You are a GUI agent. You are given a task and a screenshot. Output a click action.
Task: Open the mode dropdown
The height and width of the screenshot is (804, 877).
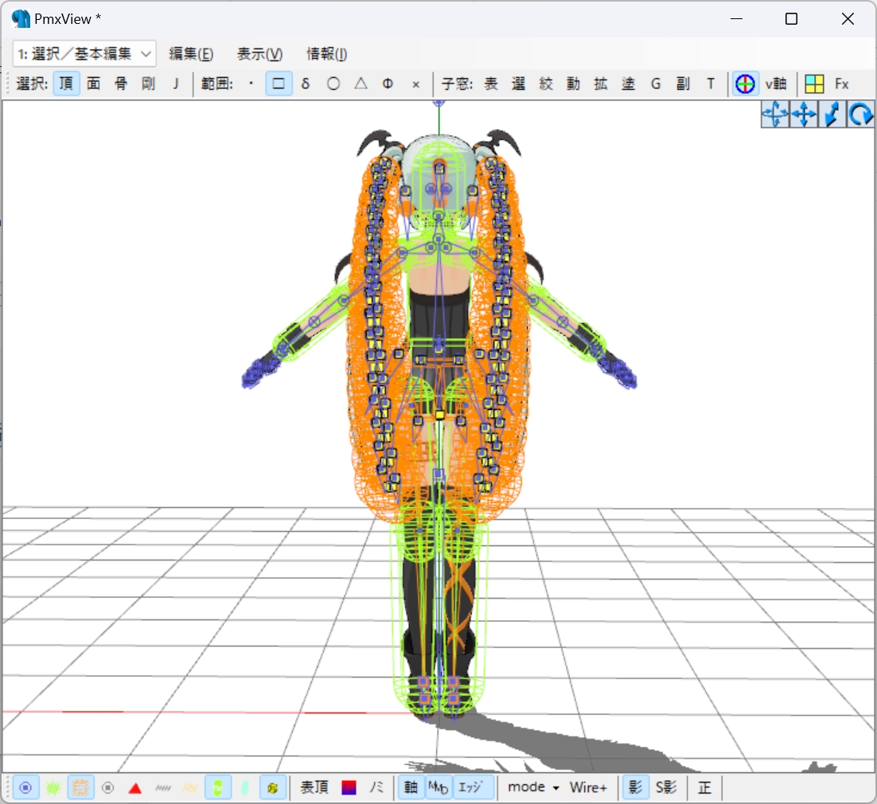[x=533, y=788]
